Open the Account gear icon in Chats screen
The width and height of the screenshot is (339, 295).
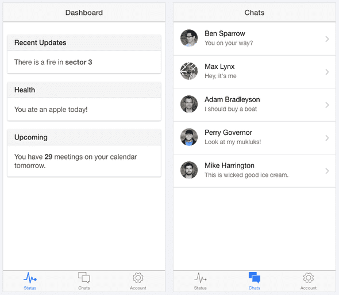309,278
